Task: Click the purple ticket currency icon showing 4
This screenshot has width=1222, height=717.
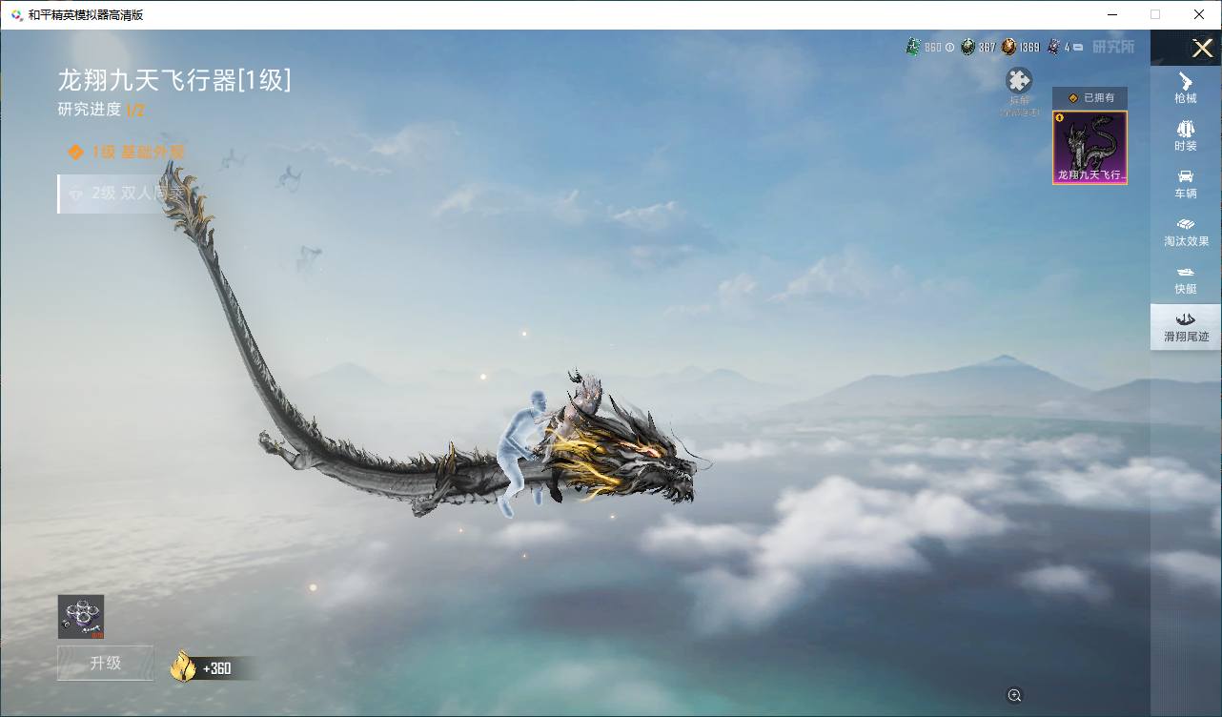Action: 1053,47
